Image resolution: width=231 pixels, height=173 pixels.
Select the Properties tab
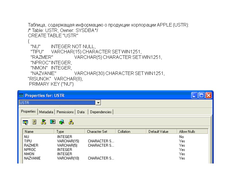pos(28,111)
